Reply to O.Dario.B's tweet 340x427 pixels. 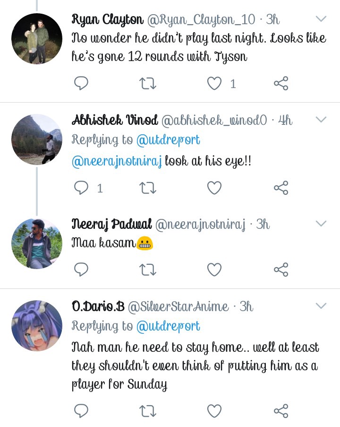pyautogui.click(x=82, y=410)
